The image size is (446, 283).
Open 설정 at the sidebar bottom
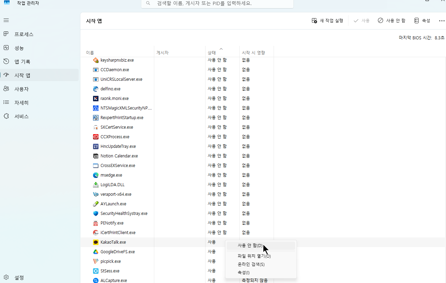pyautogui.click(x=40, y=278)
